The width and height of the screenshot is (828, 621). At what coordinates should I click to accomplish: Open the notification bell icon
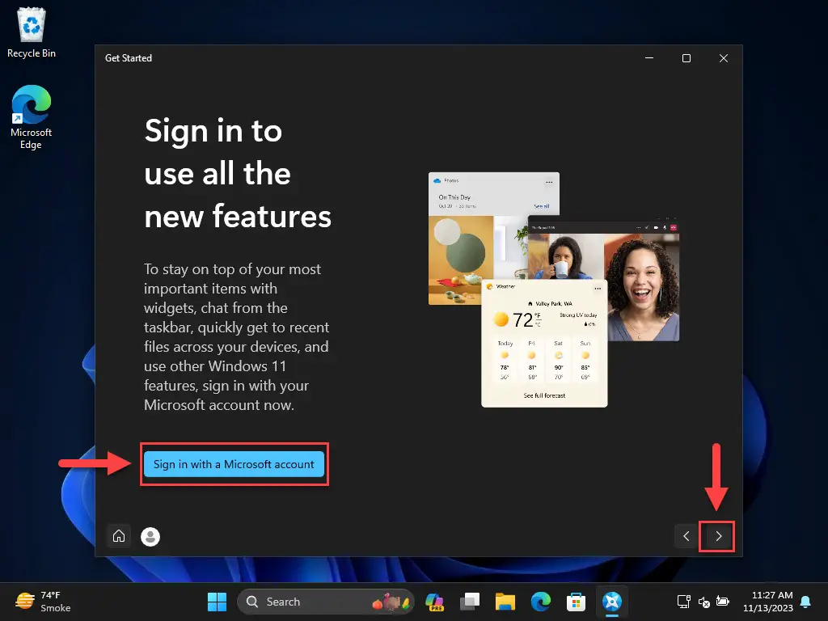[x=805, y=602]
